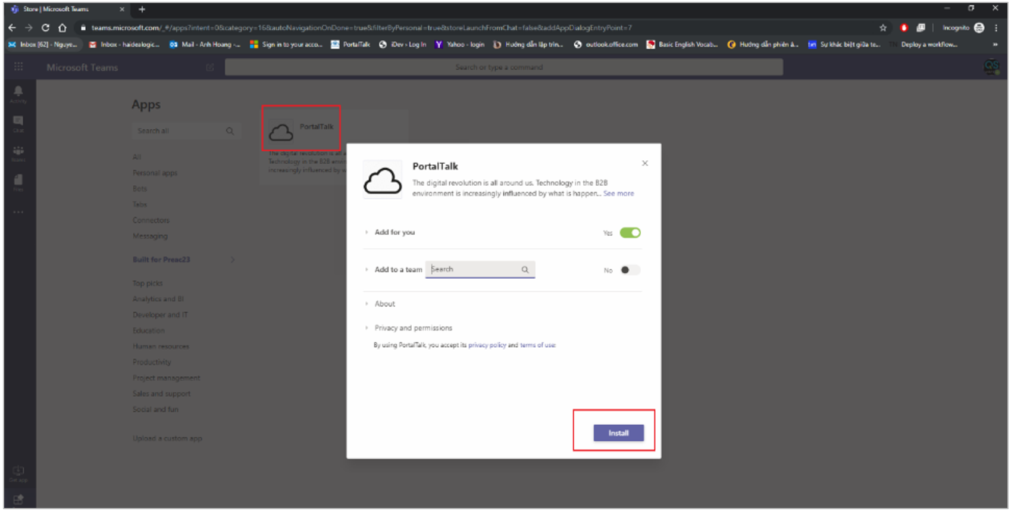Image resolution: width=1011 pixels, height=511 pixels.
Task: Select the Tabs category
Action: coord(140,204)
